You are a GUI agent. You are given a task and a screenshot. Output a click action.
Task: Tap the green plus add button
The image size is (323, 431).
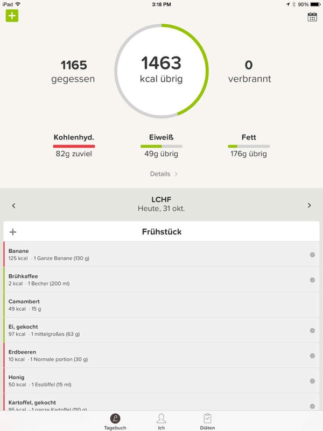[12, 16]
